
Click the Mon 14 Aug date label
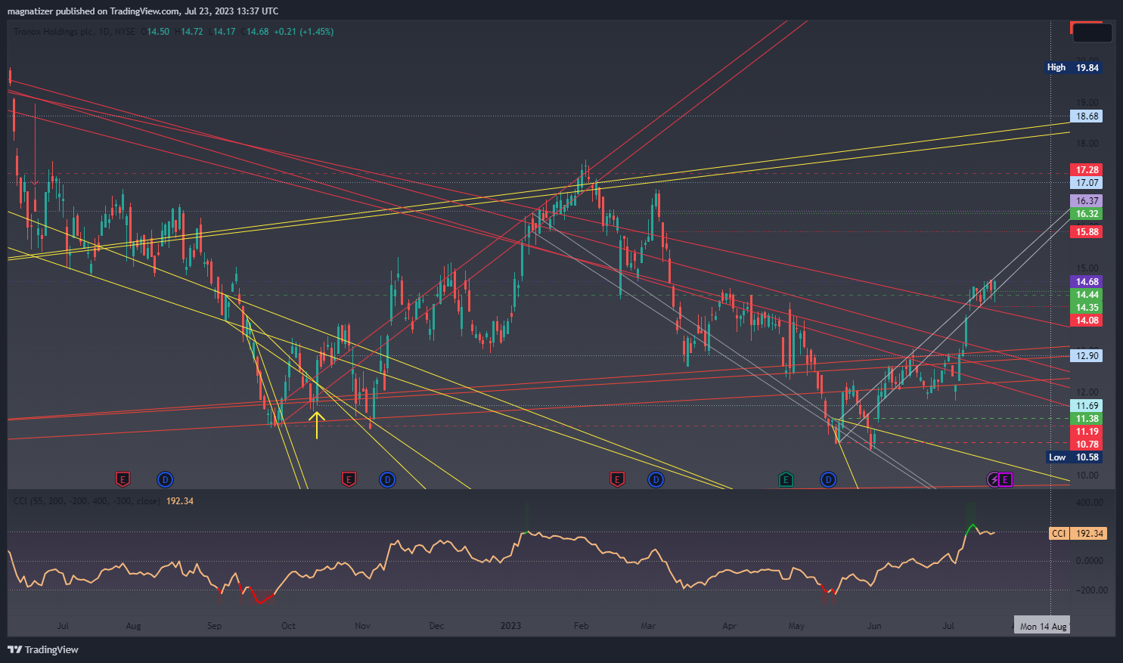[x=1043, y=626]
